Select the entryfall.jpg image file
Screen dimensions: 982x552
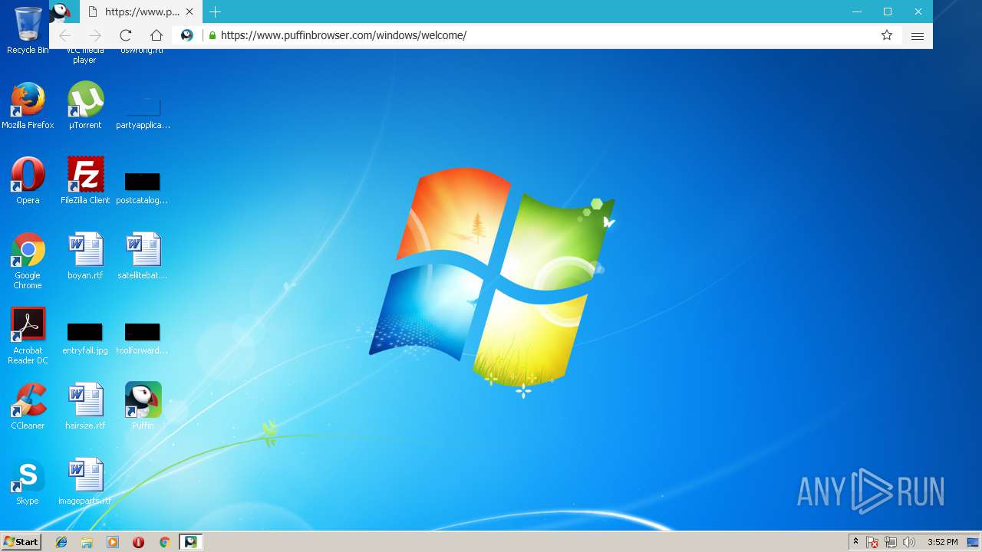click(85, 337)
